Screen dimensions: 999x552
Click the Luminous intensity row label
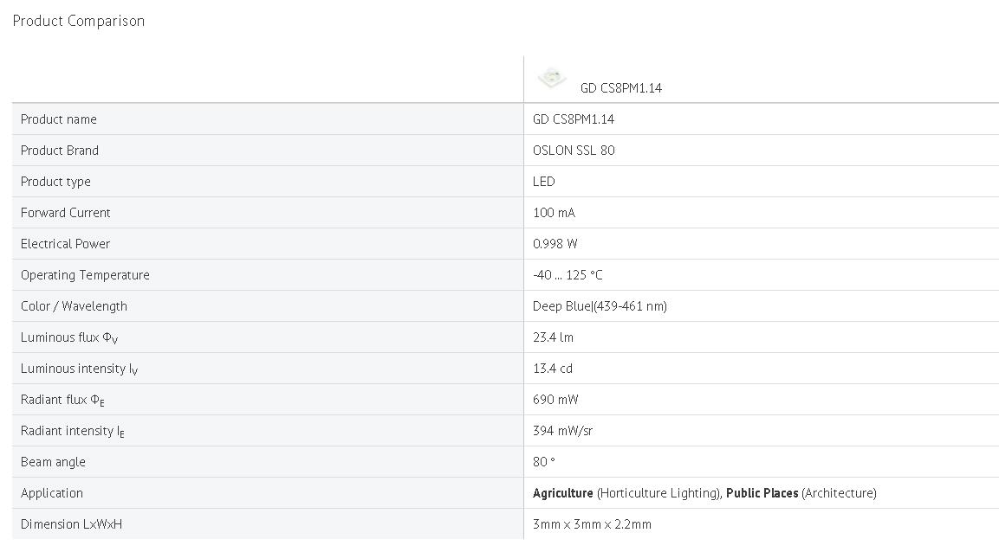click(79, 369)
